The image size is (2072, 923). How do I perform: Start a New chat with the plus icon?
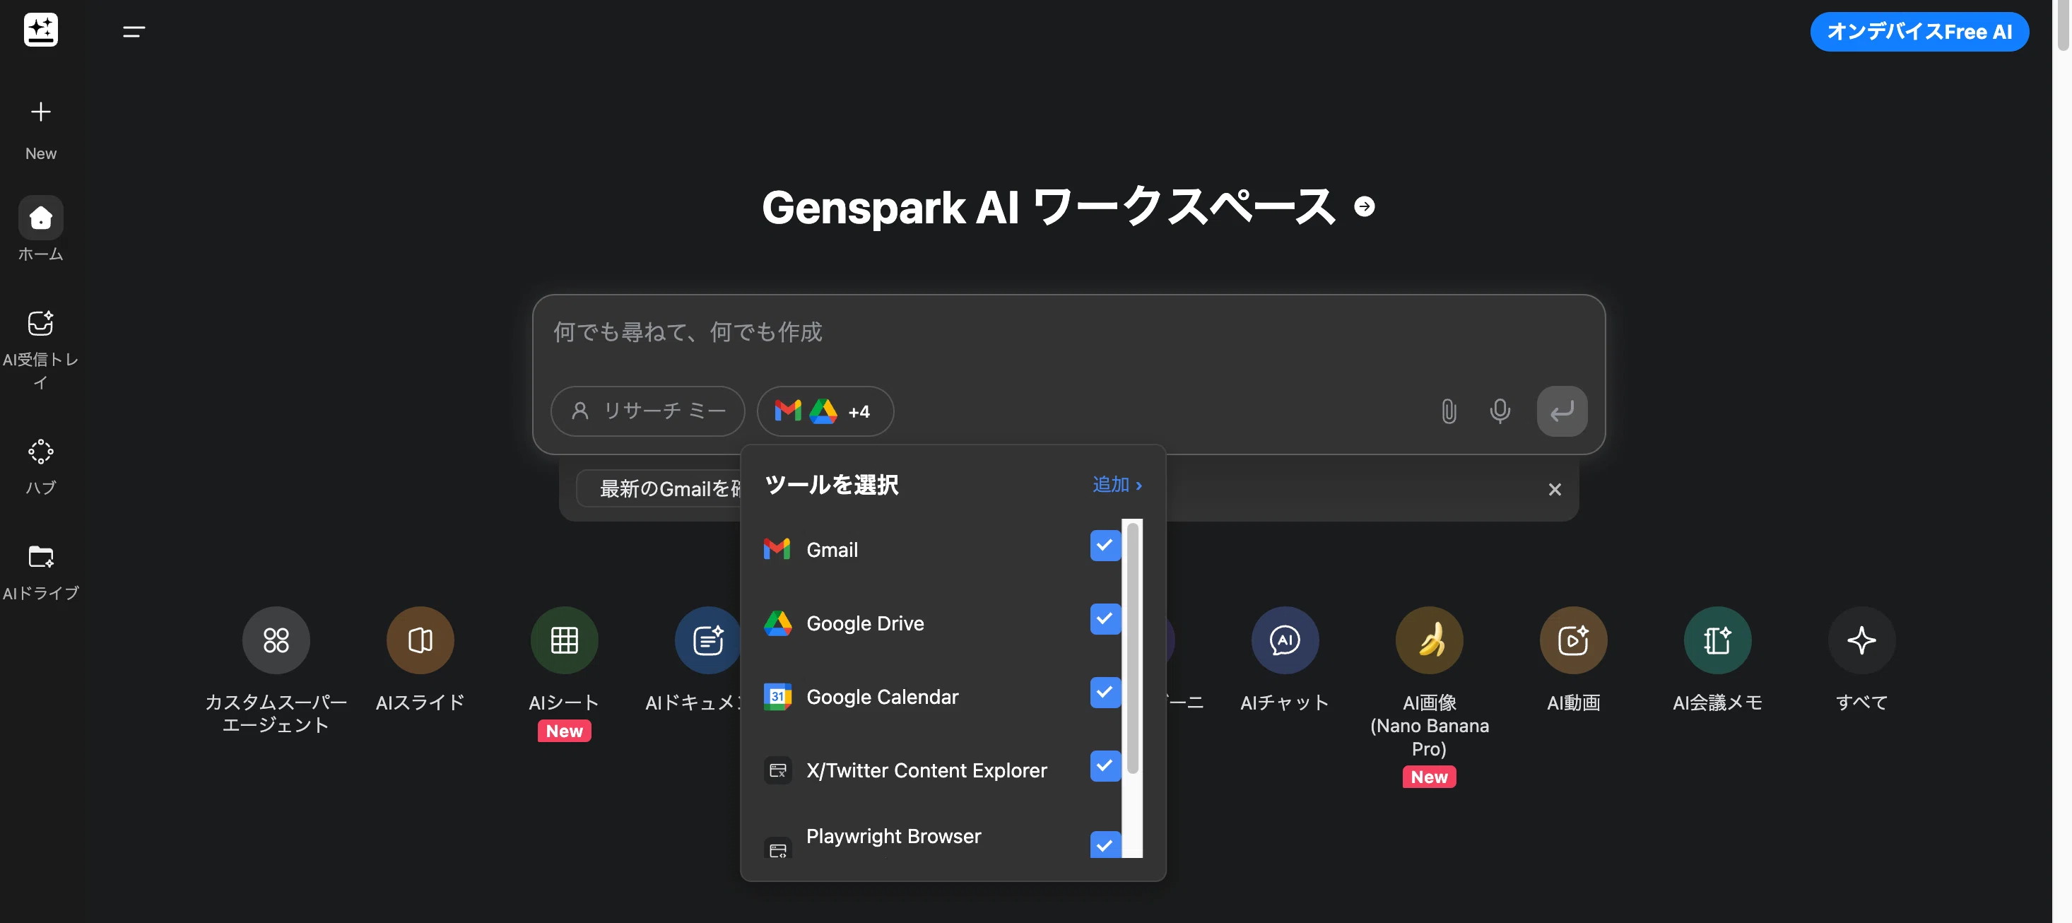coord(41,111)
